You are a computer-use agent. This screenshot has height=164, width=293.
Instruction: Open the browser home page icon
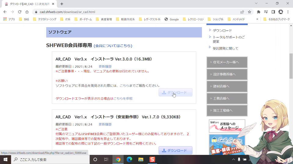point(27,12)
